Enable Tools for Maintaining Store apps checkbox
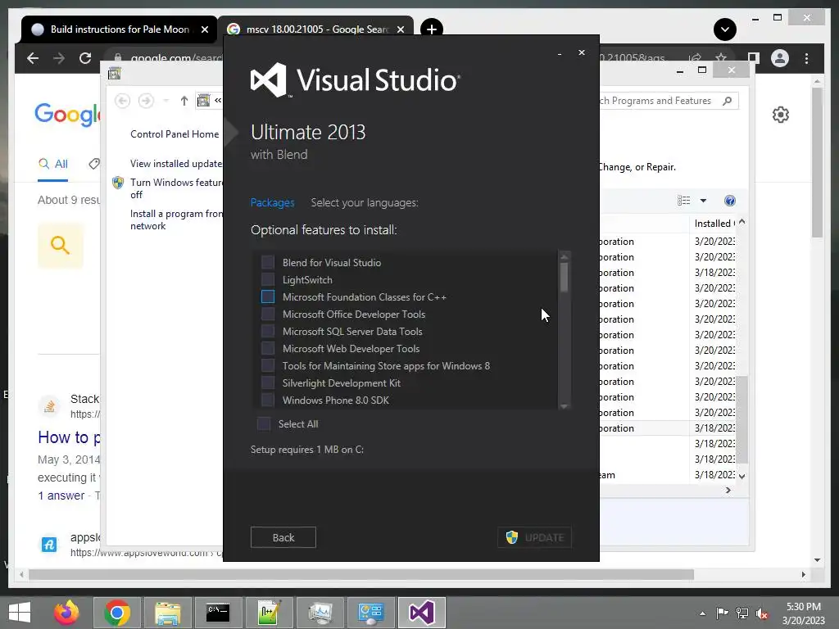This screenshot has height=629, width=839. click(268, 365)
